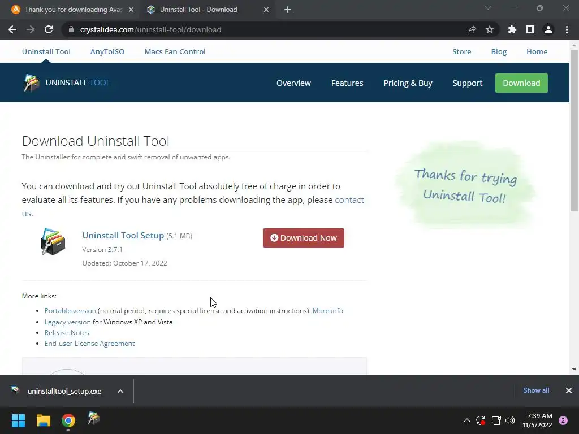Open the Blog page

point(499,51)
